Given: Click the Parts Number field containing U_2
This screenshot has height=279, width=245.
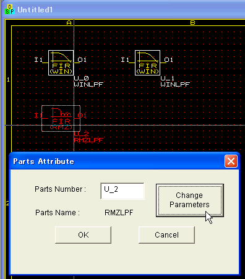Looking at the screenshot, I should point(123,191).
